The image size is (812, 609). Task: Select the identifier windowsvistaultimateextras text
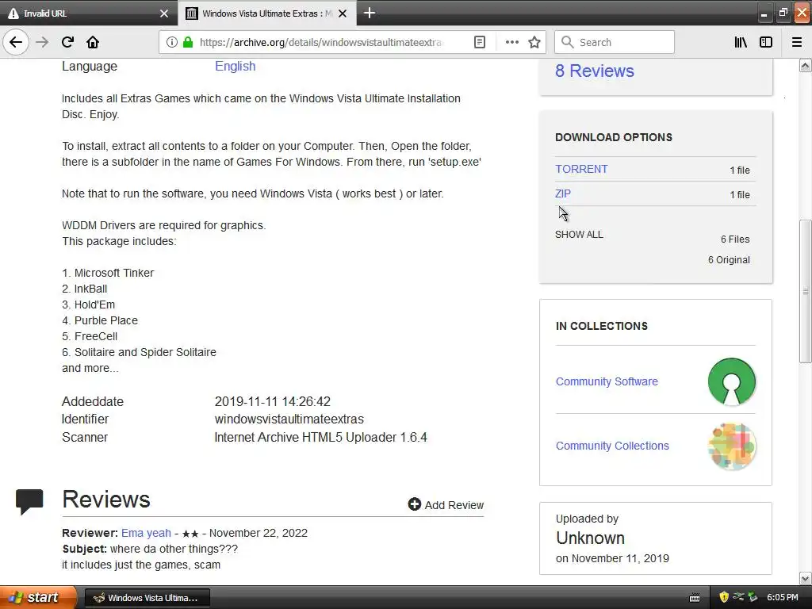tap(289, 419)
